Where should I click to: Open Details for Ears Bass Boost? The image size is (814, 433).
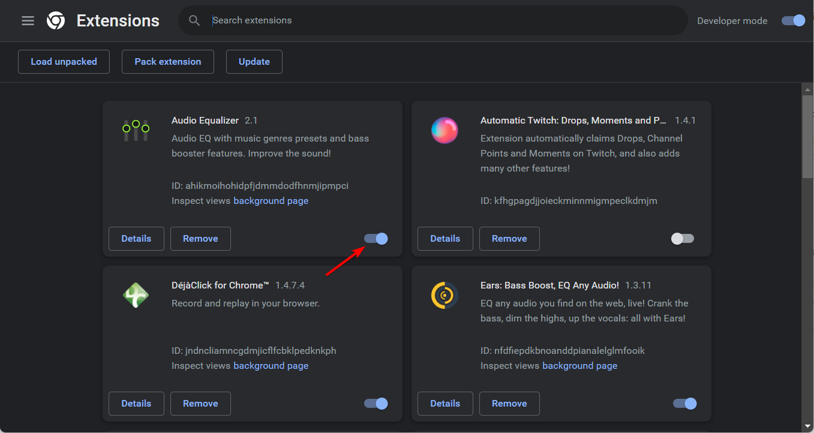pos(445,404)
